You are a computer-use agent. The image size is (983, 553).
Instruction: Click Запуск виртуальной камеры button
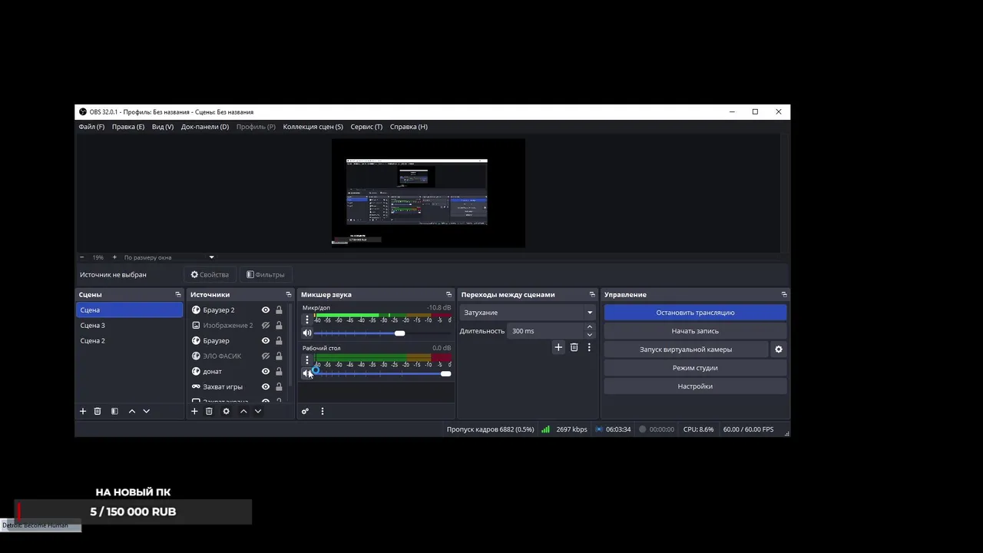686,349
